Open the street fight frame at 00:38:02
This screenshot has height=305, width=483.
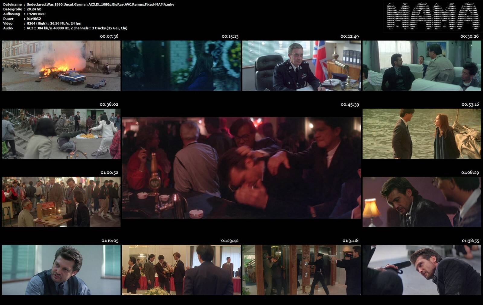(x=61, y=134)
